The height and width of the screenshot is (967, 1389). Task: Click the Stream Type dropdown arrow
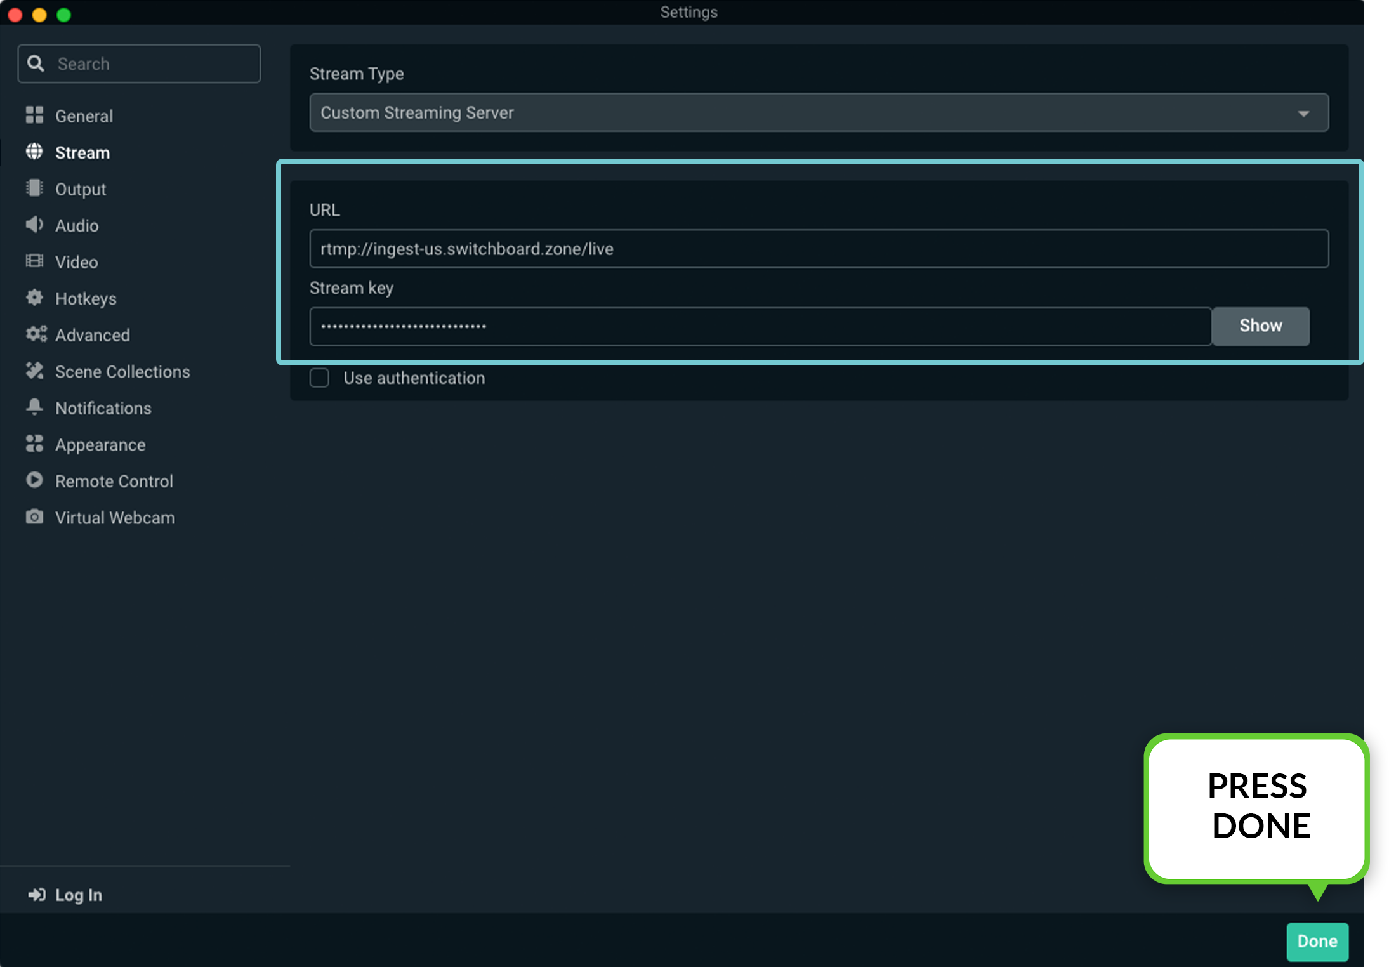click(1303, 114)
